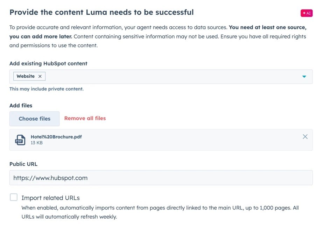Viewport: 316px width, 227px height.
Task: Click the Add files heading
Action: (x=21, y=106)
